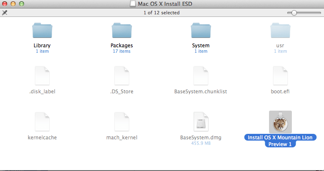
Task: Select the Packages folder icon
Action: 121,31
